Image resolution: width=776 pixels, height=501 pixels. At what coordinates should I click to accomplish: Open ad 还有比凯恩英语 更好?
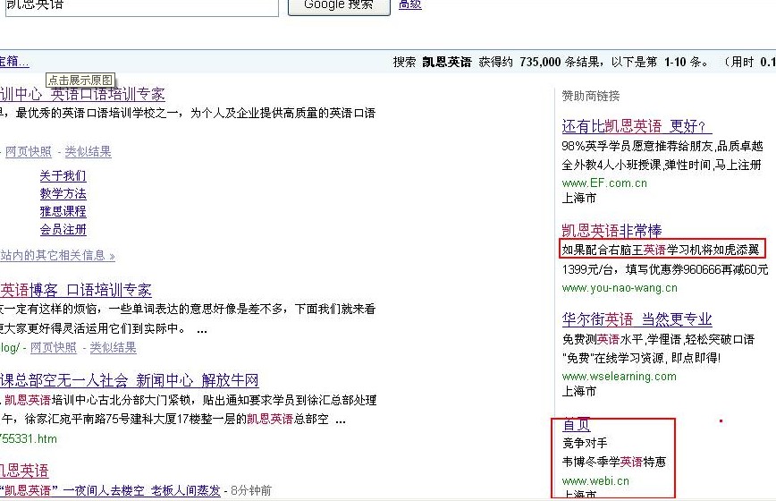click(637, 126)
